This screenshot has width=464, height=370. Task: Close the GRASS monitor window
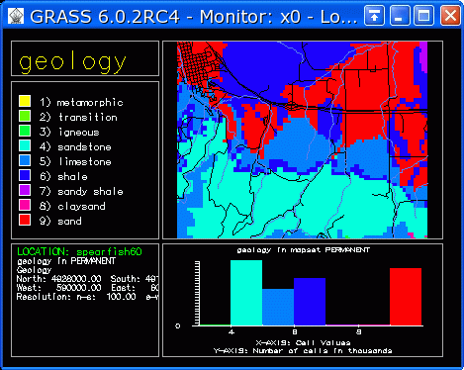[450, 16]
